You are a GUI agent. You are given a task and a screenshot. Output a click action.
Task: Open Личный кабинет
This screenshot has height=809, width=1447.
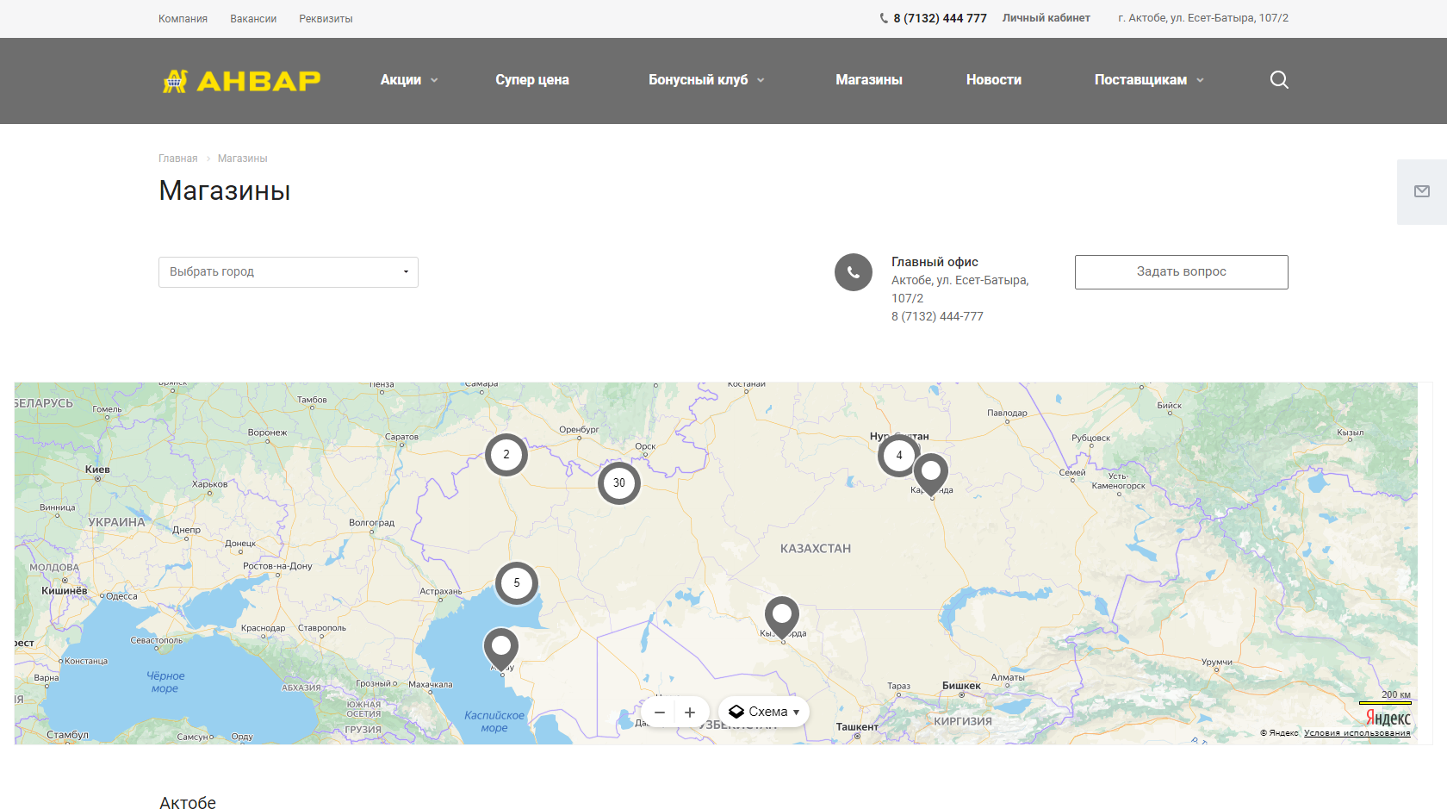click(1046, 18)
